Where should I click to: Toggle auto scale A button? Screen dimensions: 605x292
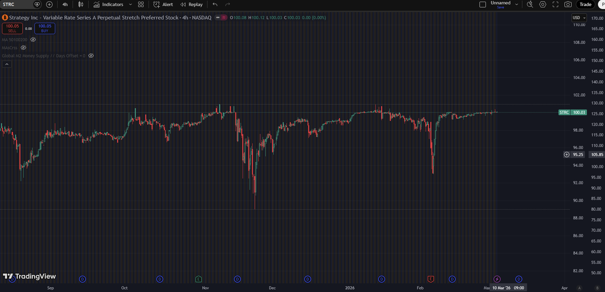click(x=580, y=288)
